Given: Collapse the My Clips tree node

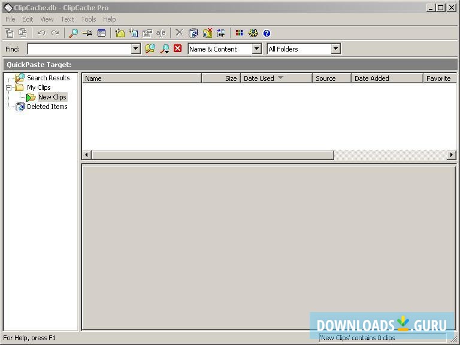Looking at the screenshot, I should point(9,87).
